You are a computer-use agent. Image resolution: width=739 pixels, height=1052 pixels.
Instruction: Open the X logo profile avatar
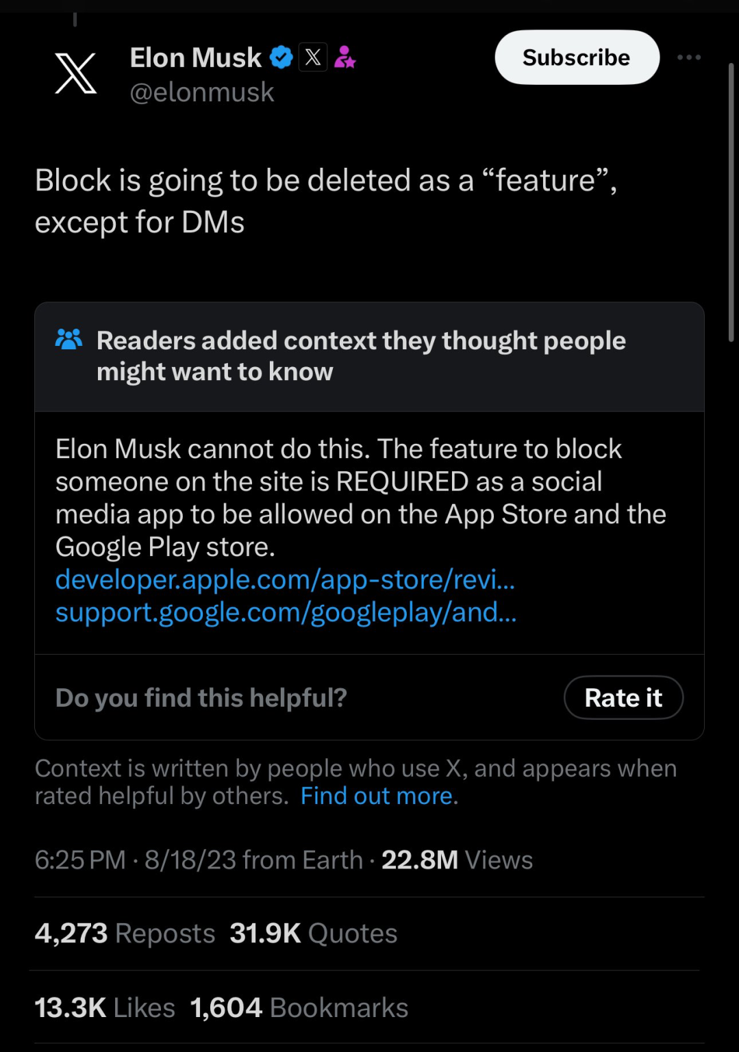(75, 73)
